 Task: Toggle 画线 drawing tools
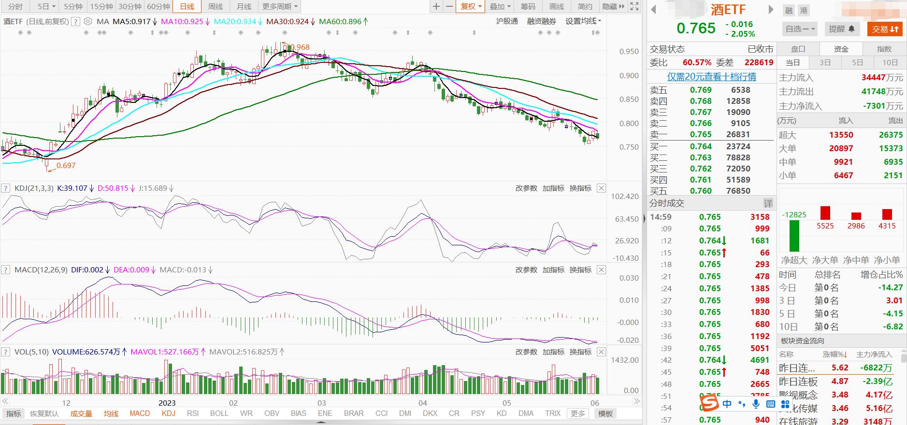pos(557,6)
